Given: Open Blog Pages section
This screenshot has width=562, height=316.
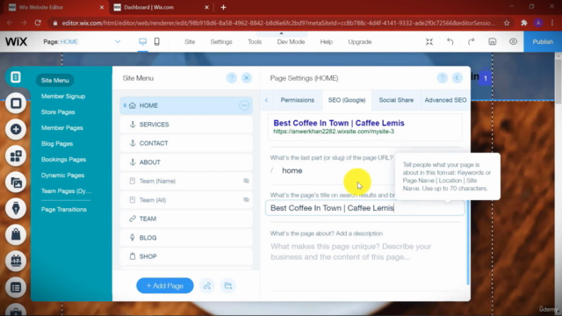Looking at the screenshot, I should [x=57, y=143].
